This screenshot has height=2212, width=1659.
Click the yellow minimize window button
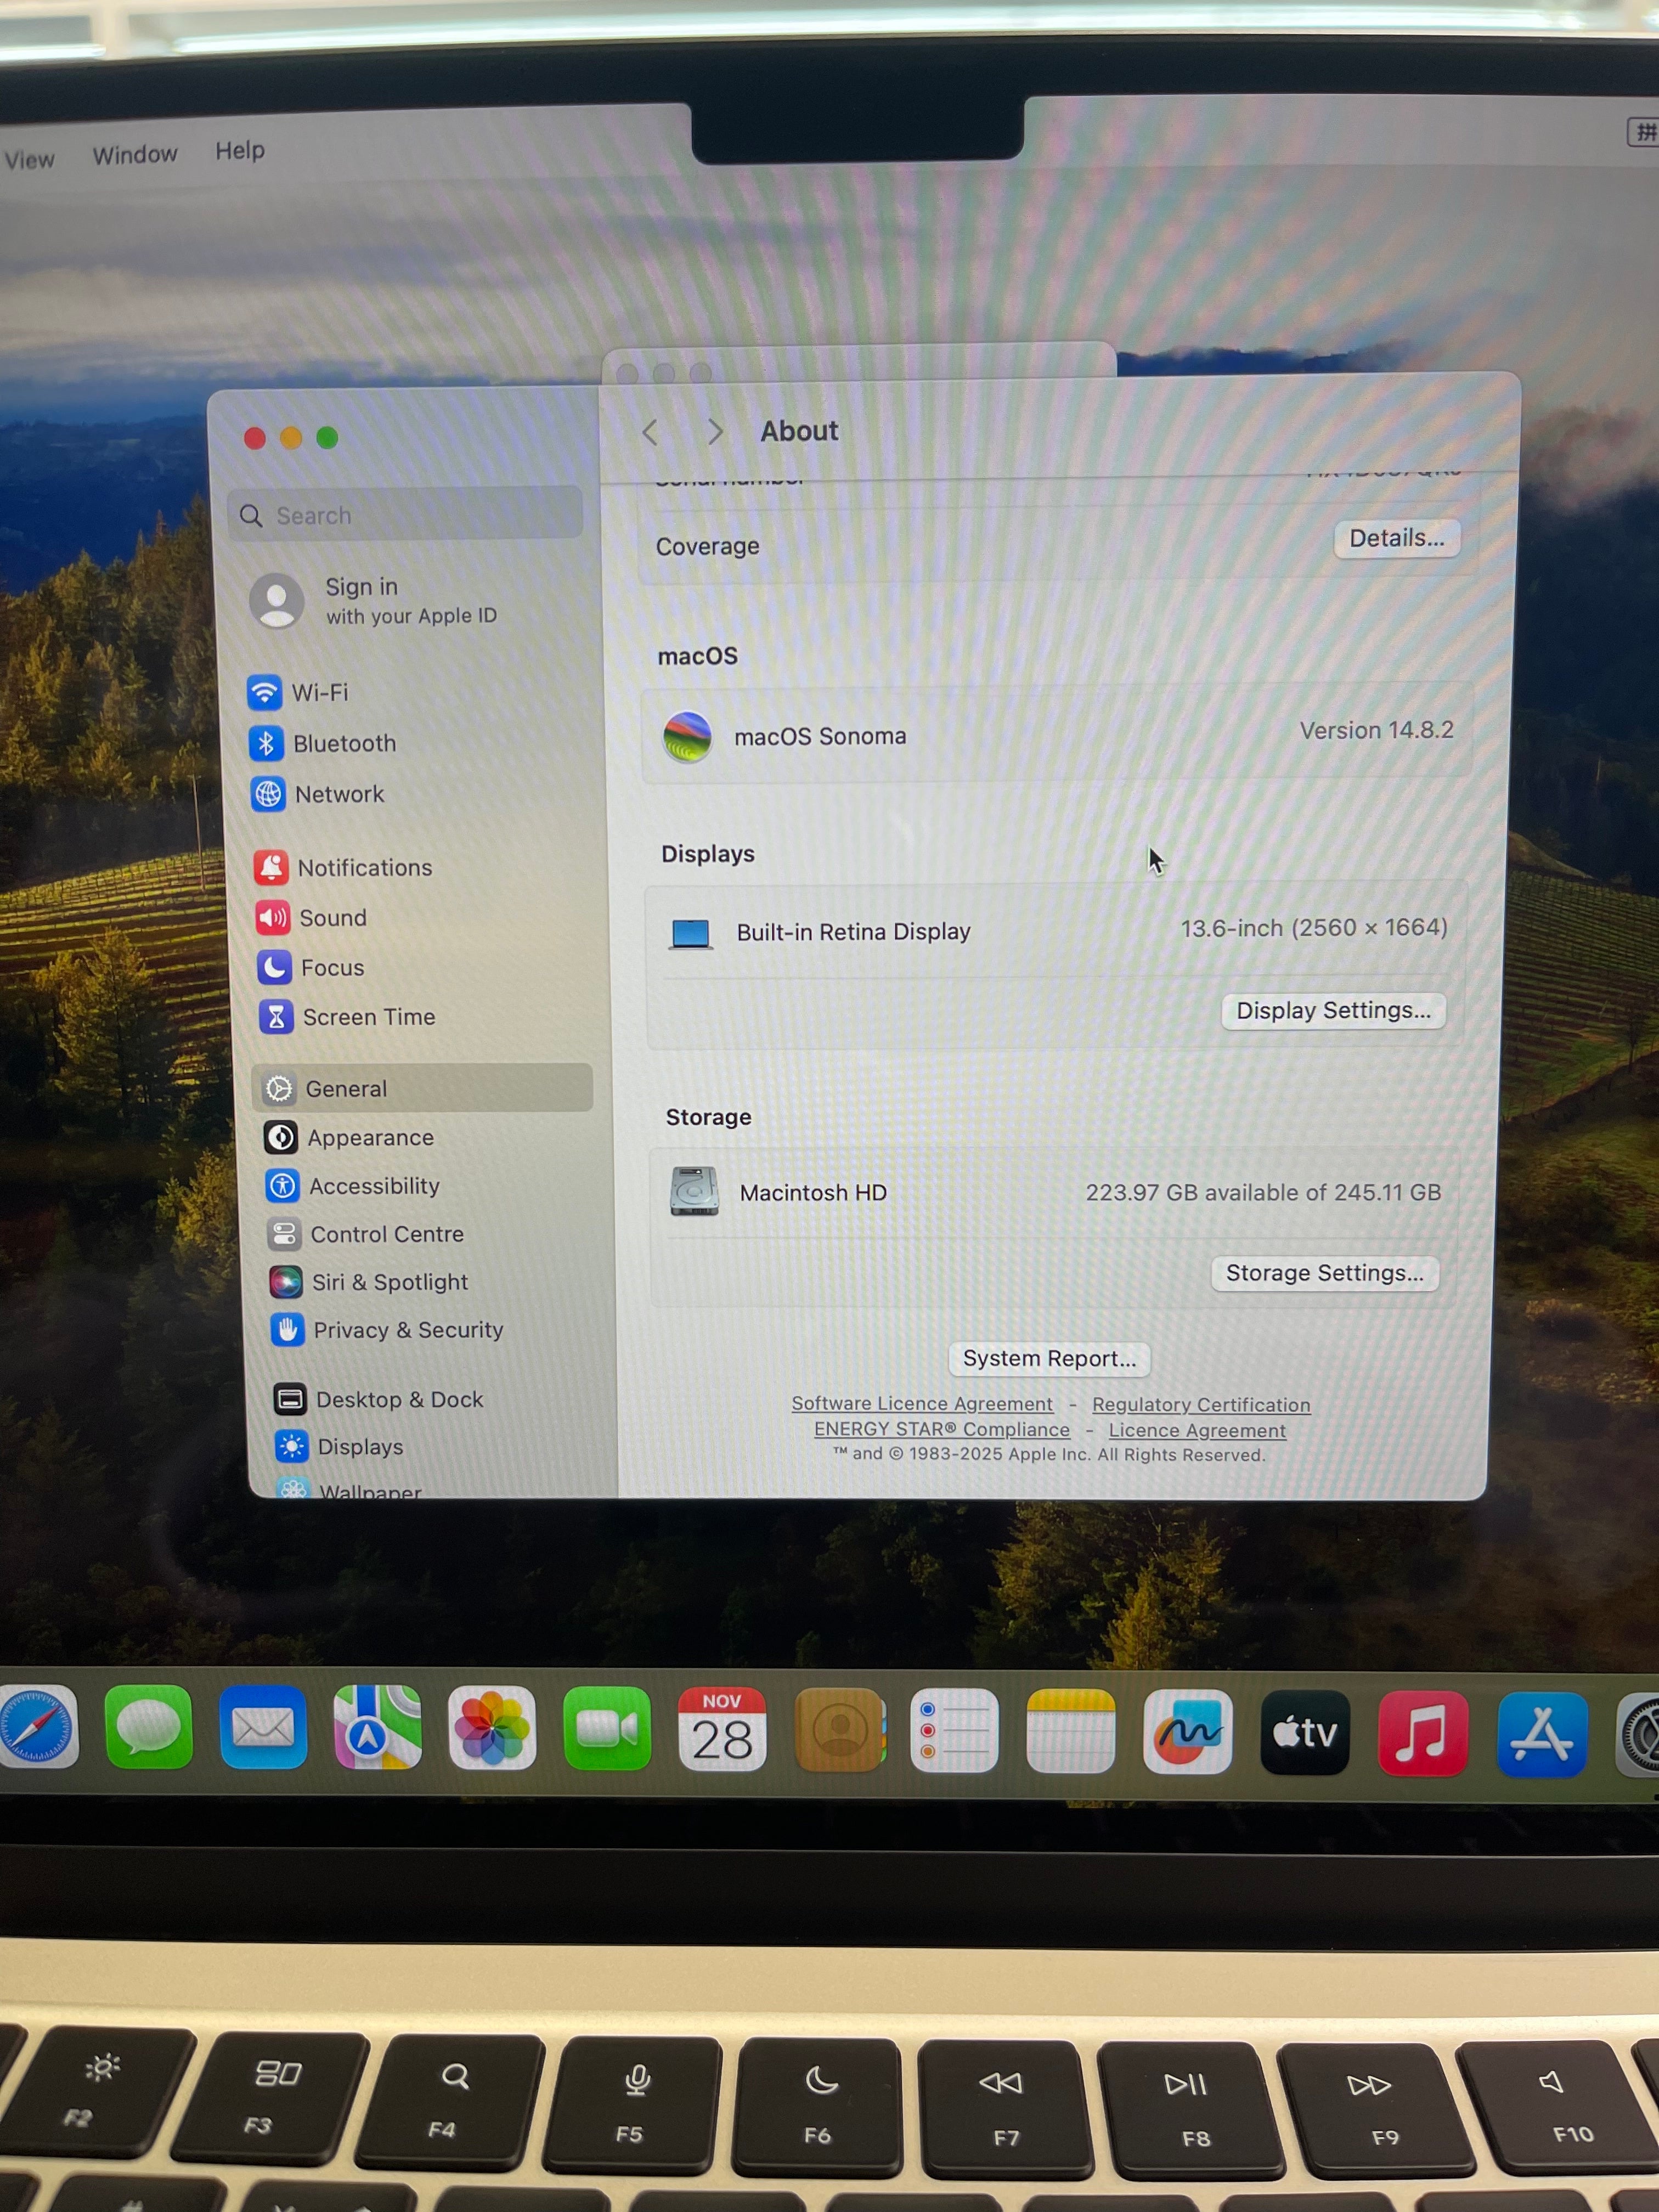pyautogui.click(x=291, y=438)
